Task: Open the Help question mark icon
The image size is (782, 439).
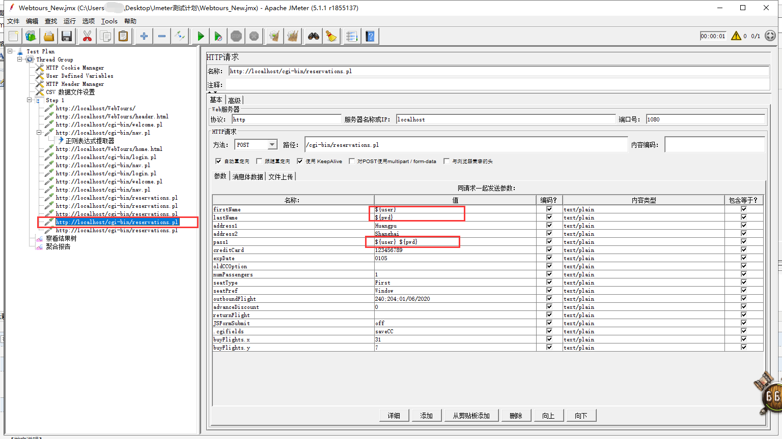Action: click(x=370, y=36)
